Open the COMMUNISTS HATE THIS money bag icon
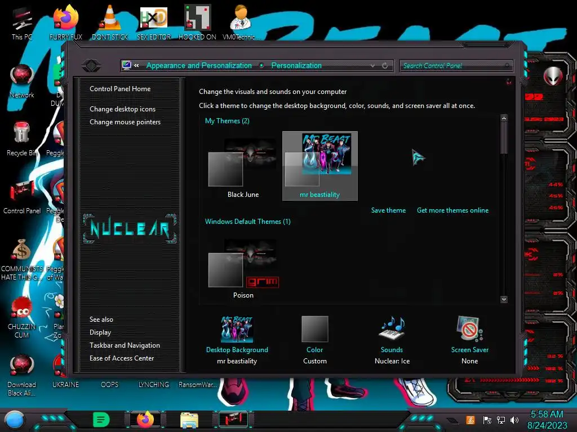This screenshot has width=577, height=432. (x=22, y=259)
